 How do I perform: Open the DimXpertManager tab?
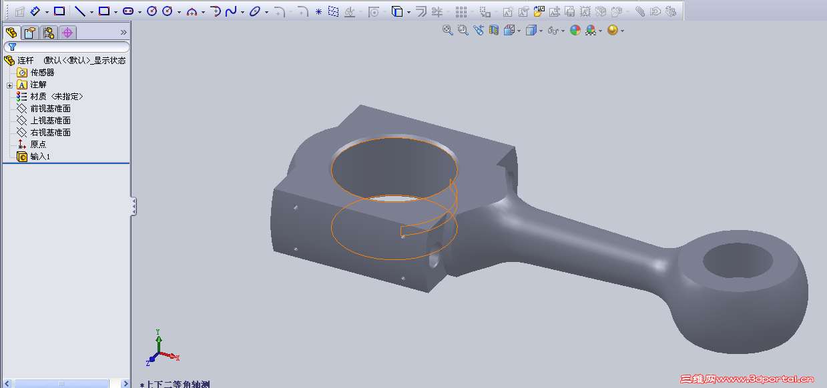point(67,33)
